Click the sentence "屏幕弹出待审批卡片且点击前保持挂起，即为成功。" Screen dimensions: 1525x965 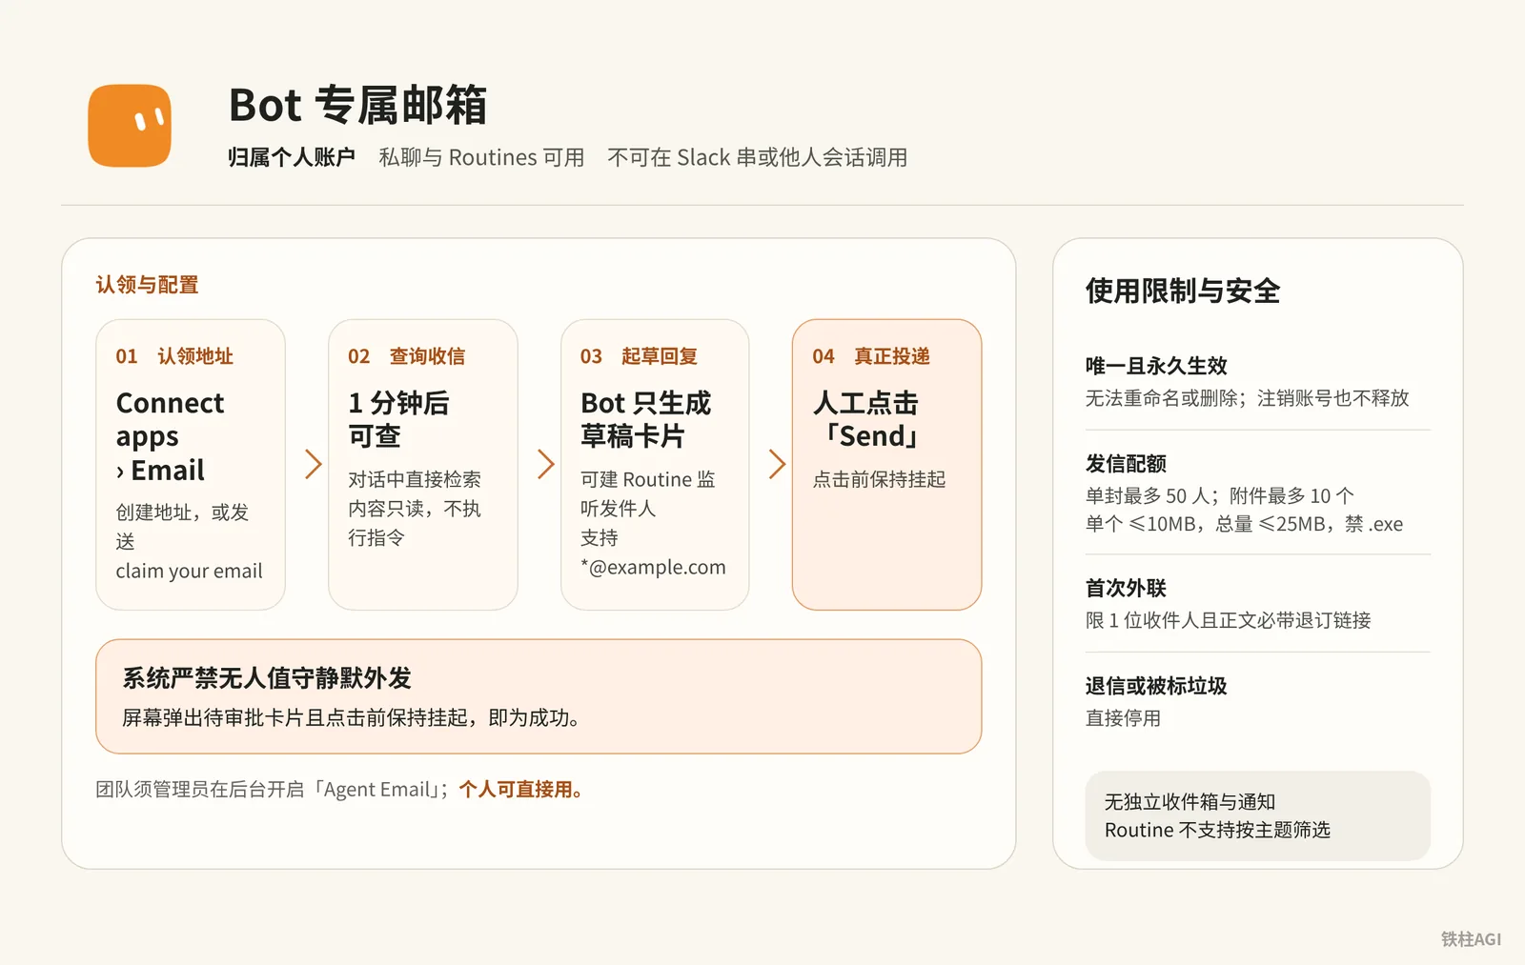[x=352, y=717]
